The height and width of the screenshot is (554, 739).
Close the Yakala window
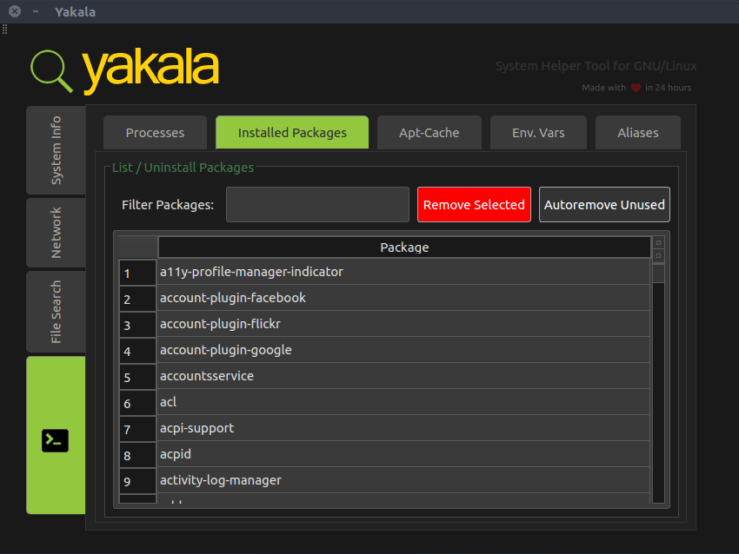(x=15, y=11)
